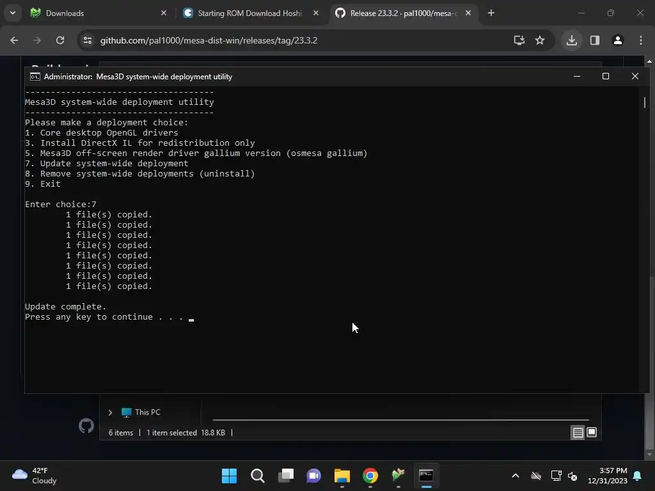Open the Windows Start menu
Screen dimensions: 655x491
point(229,476)
